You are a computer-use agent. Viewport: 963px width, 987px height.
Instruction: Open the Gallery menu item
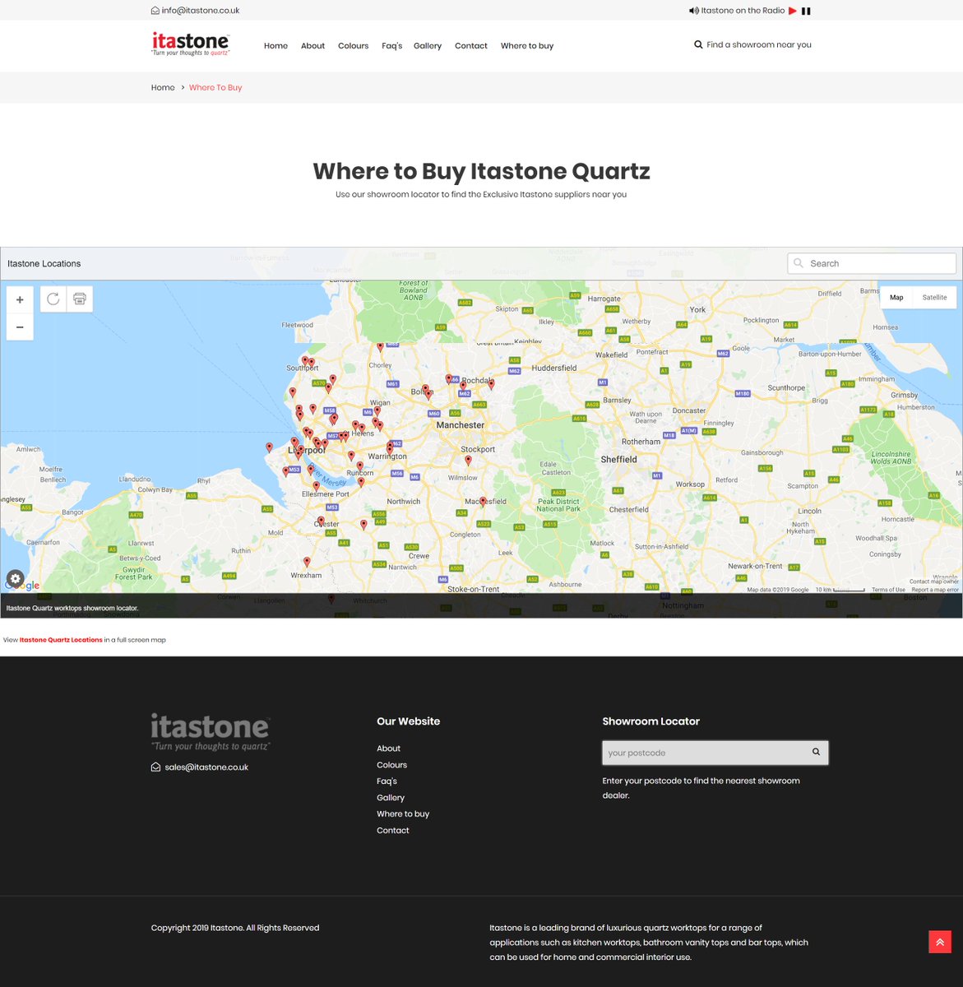(x=428, y=46)
